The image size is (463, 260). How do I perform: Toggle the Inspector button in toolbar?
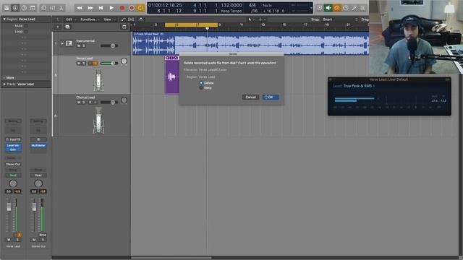(x=15, y=8)
